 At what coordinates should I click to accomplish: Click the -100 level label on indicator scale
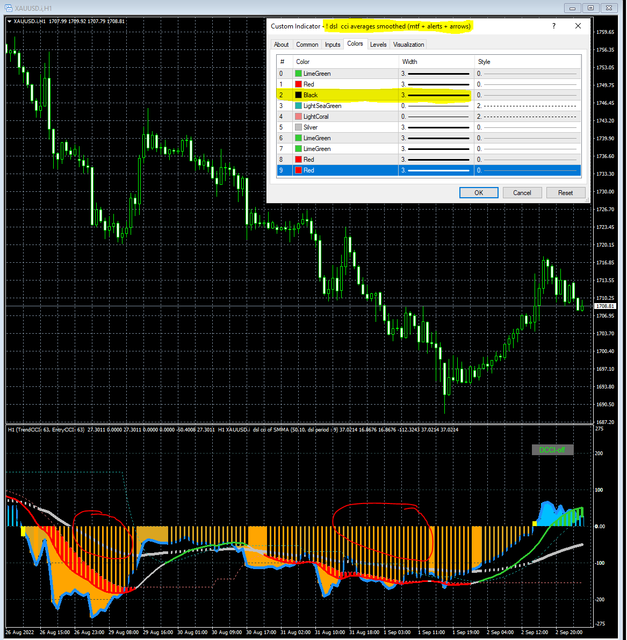pos(599,563)
